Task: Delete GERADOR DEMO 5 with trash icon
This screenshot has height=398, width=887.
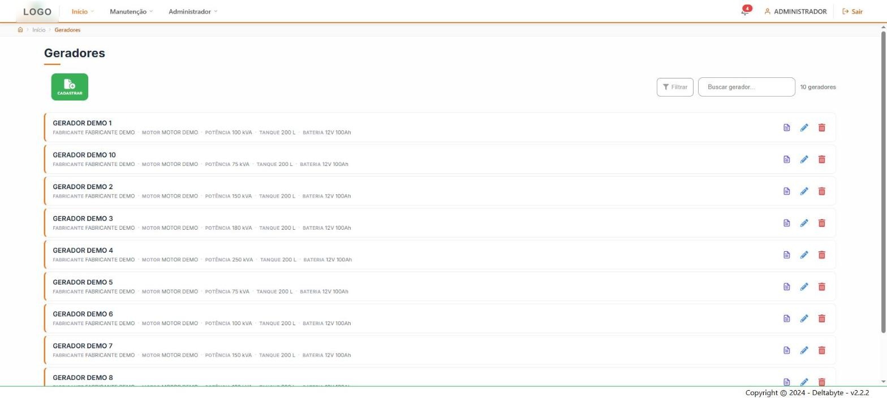Action: click(x=822, y=287)
